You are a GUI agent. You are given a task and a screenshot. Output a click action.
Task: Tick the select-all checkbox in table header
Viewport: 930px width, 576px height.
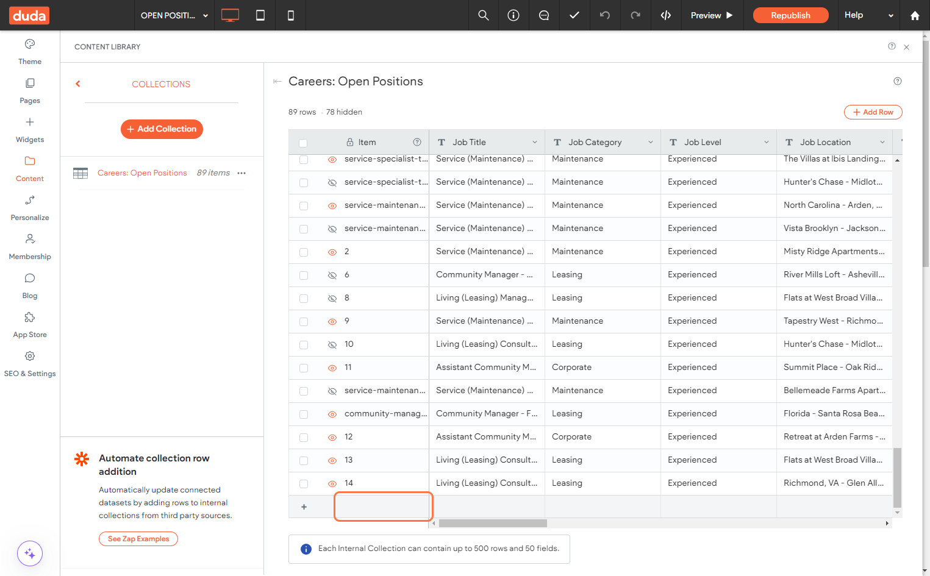point(303,143)
